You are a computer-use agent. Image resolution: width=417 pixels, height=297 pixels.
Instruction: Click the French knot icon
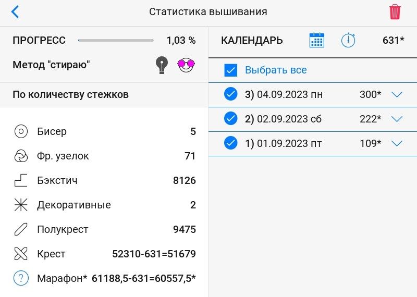[20, 156]
